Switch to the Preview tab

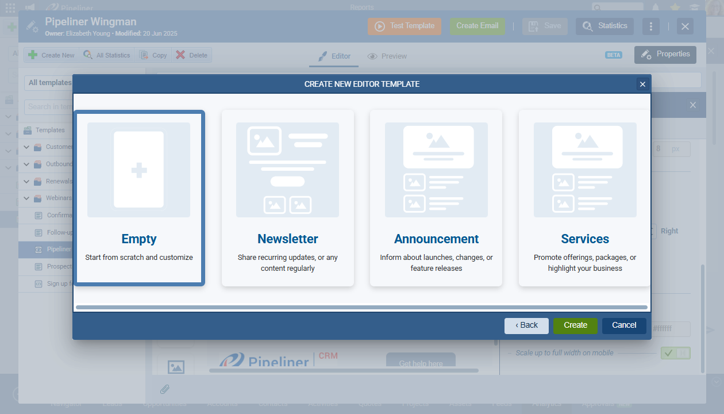click(387, 56)
